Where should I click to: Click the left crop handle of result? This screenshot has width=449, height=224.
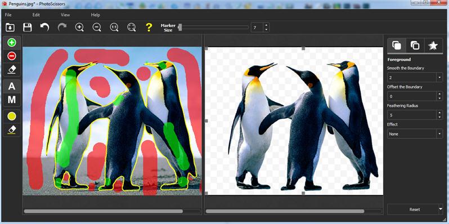pos(206,121)
